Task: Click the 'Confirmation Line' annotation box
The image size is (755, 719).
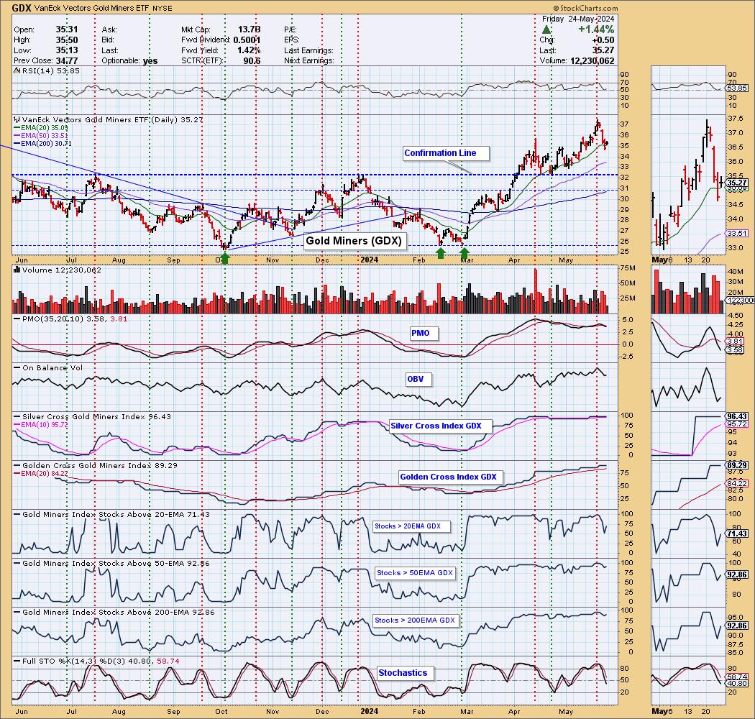Action: point(446,154)
